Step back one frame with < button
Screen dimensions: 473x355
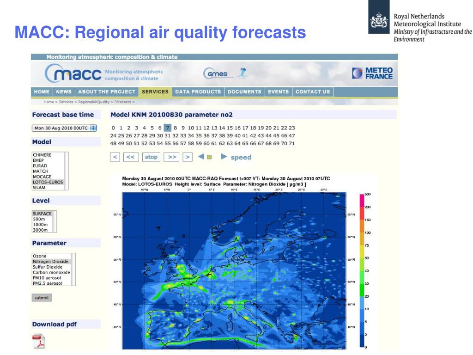pyautogui.click(x=115, y=157)
